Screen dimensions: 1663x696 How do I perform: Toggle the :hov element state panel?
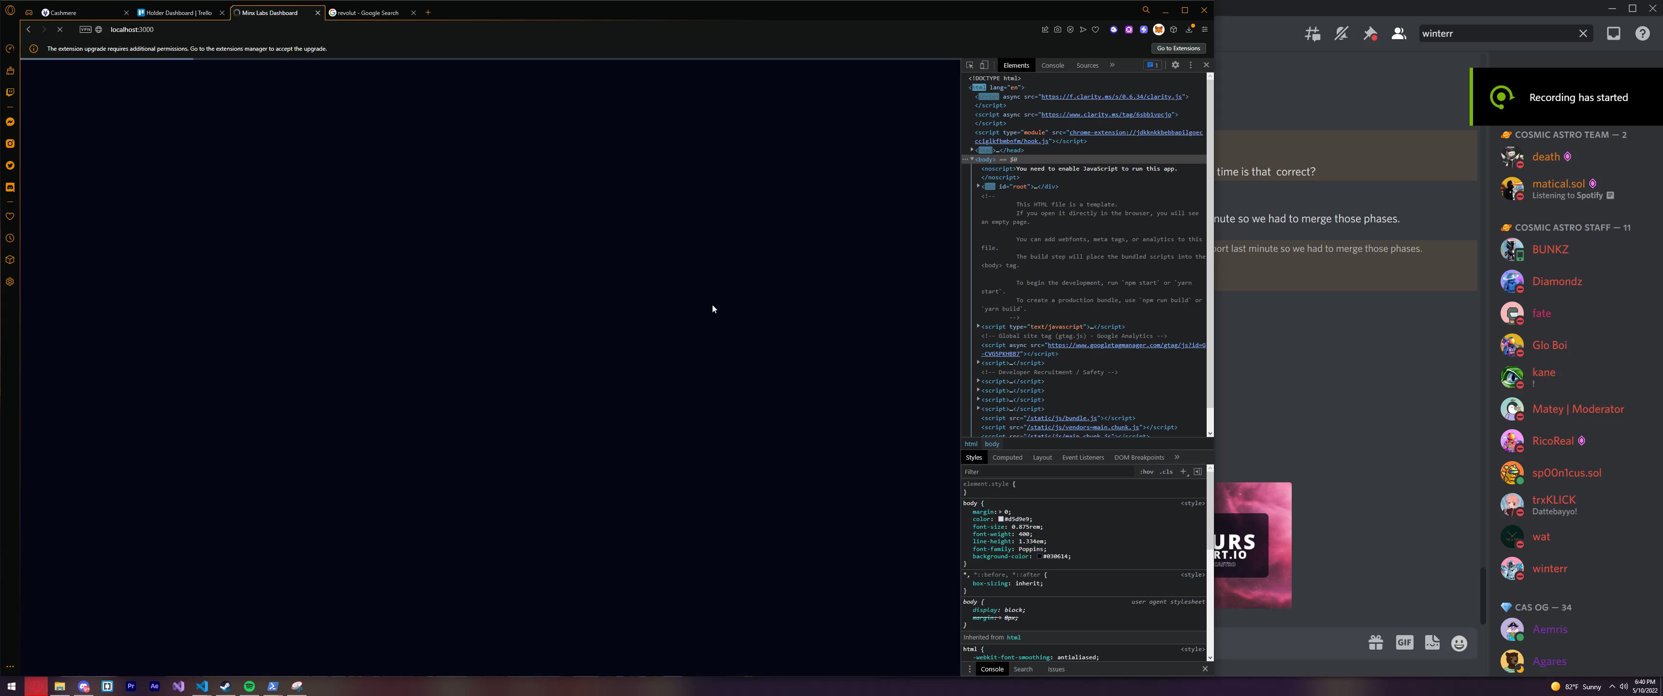pyautogui.click(x=1147, y=472)
